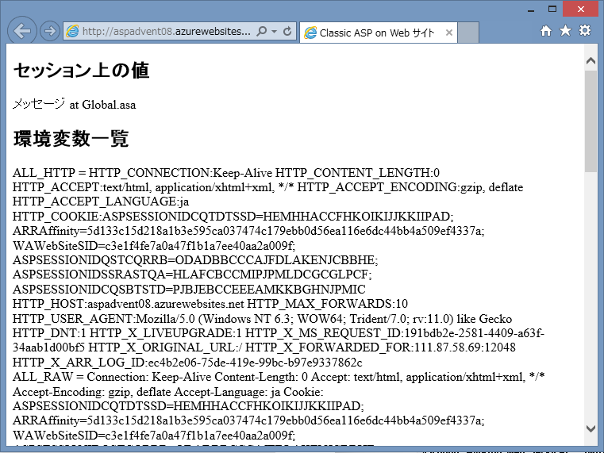
Task: Click the IE page icon in address bar
Action: [72, 31]
